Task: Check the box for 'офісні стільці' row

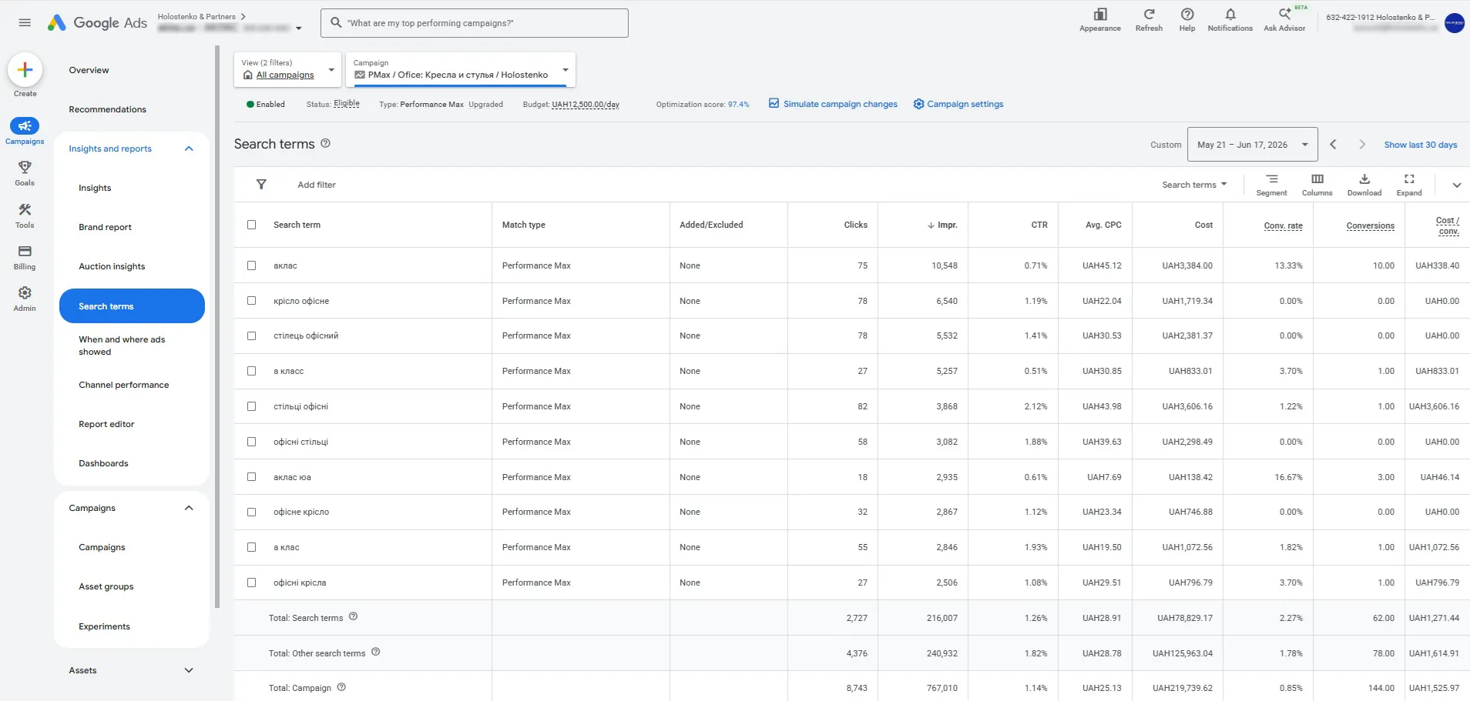Action: 251,442
